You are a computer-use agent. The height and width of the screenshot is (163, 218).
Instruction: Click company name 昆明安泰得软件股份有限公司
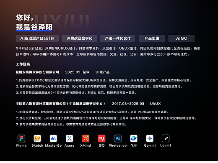(37, 72)
